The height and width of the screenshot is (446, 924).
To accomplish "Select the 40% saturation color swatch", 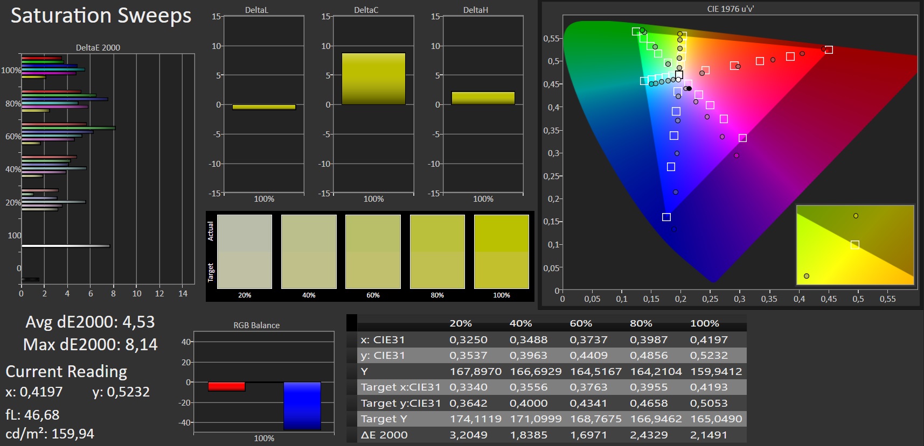I will pyautogui.click(x=309, y=251).
